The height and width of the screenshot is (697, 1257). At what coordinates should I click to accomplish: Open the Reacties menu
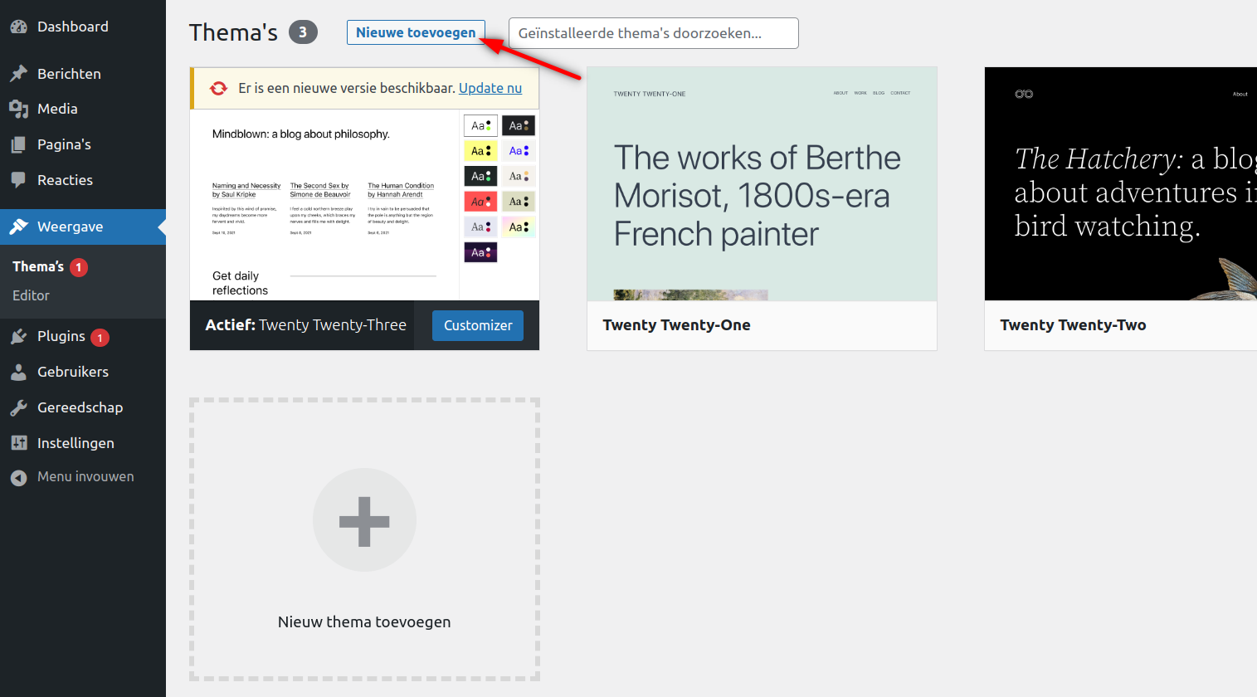pos(83,180)
